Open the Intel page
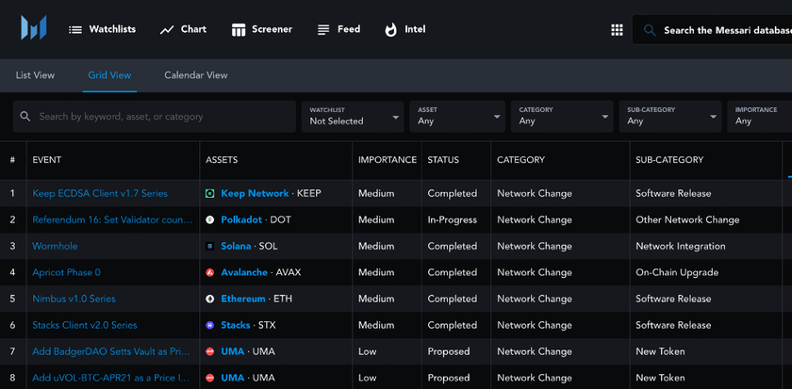The image size is (792, 389). click(405, 29)
